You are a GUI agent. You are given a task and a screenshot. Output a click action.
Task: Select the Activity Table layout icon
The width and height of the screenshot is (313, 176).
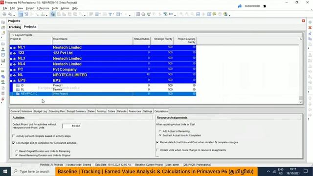pyautogui.click(x=21, y=14)
